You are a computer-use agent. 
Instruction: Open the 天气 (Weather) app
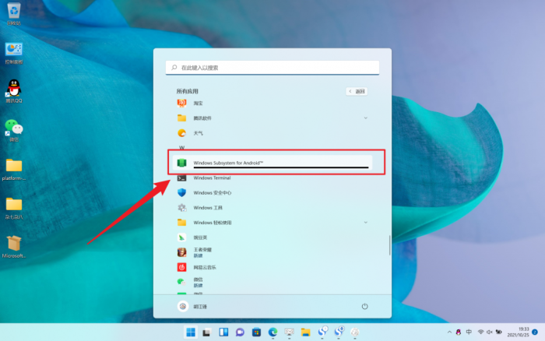click(198, 133)
